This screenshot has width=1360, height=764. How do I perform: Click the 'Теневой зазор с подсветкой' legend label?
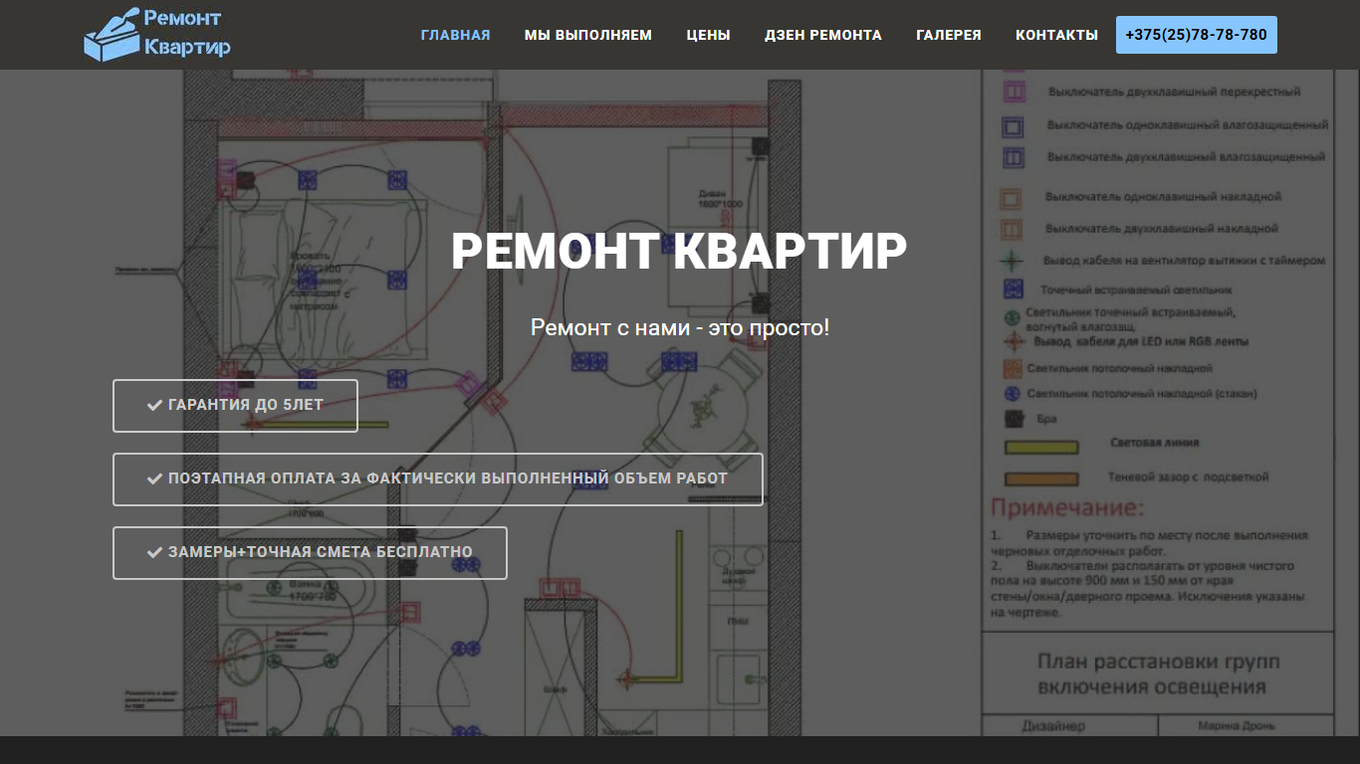click(x=1189, y=477)
